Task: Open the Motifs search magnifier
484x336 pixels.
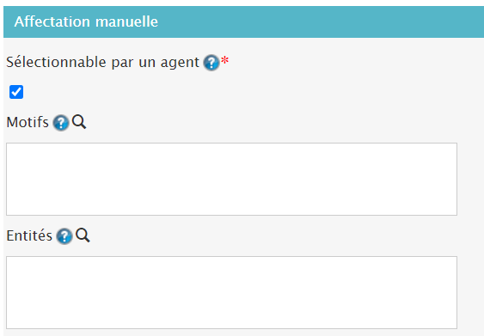Action: point(79,121)
